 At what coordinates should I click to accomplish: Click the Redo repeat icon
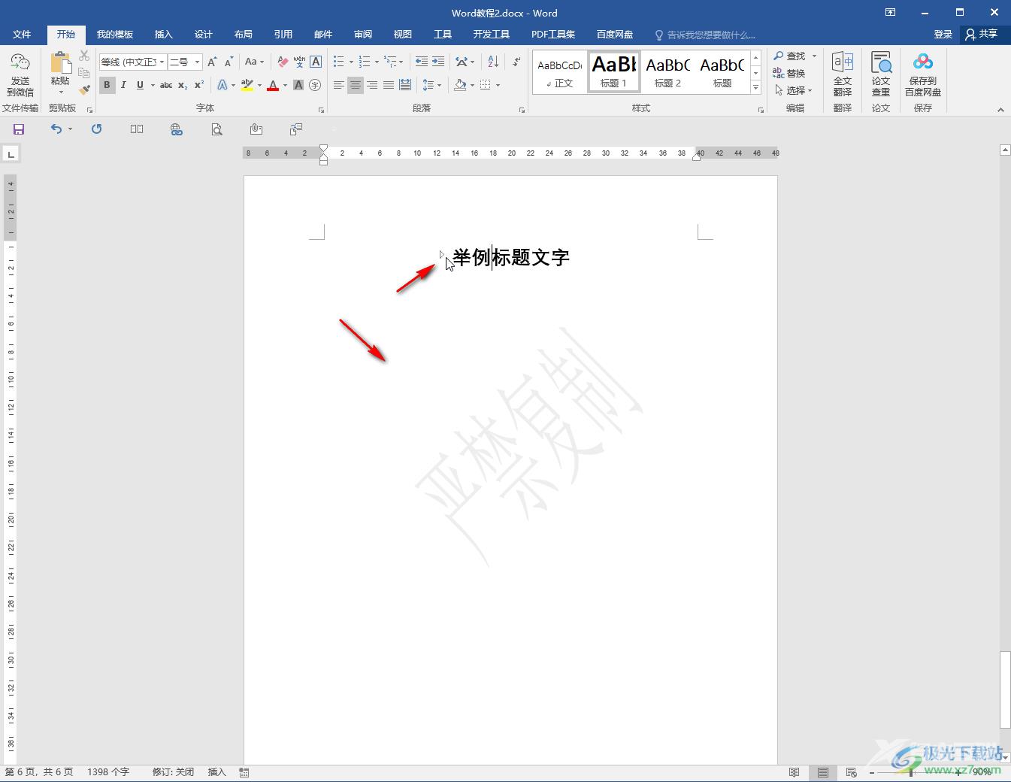(96, 129)
